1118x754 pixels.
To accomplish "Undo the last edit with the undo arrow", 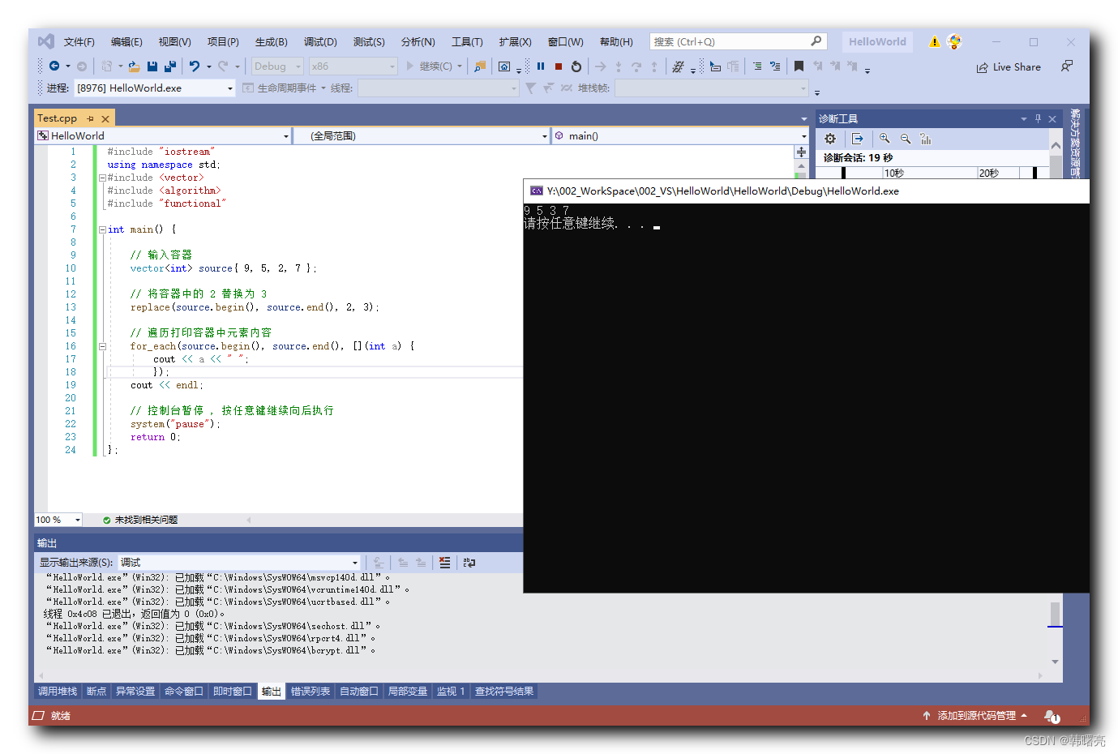I will 195,66.
